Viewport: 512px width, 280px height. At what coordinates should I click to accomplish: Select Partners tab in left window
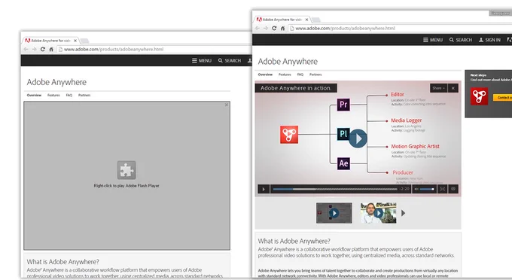click(84, 96)
